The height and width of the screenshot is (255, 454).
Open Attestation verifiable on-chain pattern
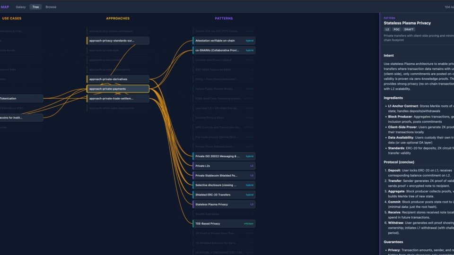pos(224,41)
